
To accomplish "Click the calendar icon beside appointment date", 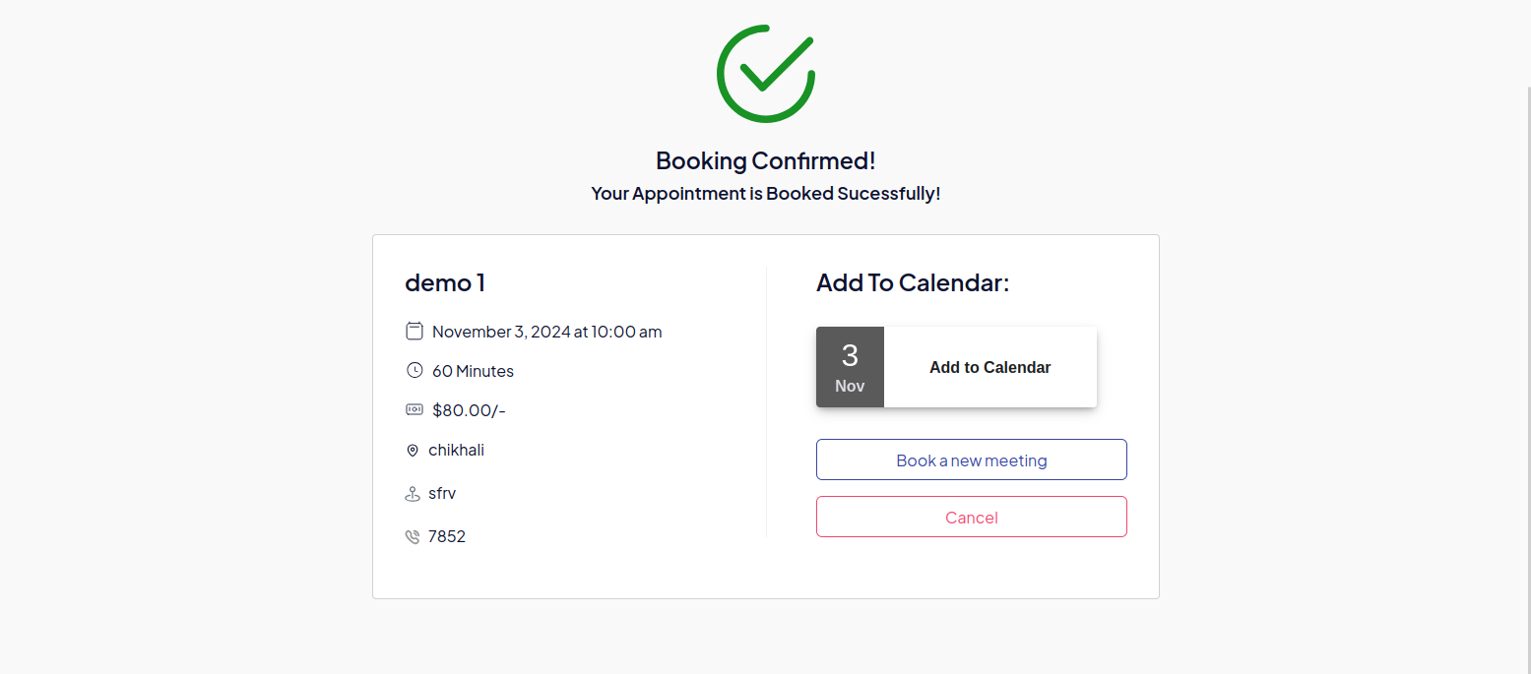I will (x=415, y=332).
